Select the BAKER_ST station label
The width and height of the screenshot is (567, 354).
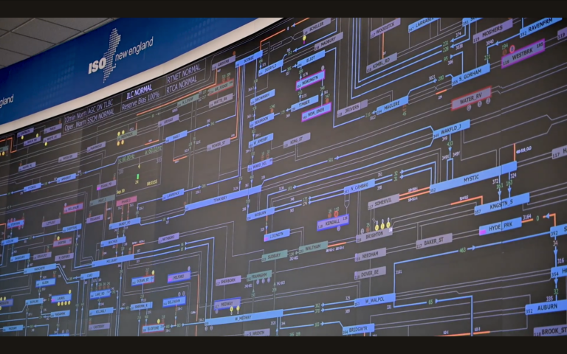click(x=434, y=241)
